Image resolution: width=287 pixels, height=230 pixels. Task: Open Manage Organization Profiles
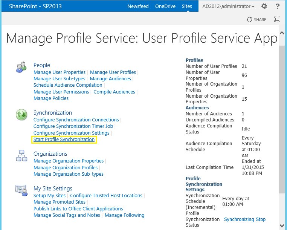click(x=66, y=168)
